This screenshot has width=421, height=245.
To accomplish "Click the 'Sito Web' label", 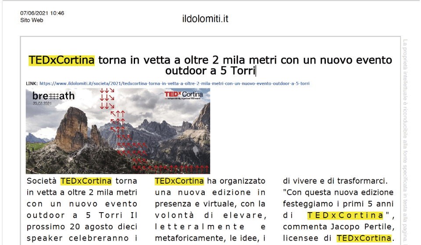I will 32,20.
